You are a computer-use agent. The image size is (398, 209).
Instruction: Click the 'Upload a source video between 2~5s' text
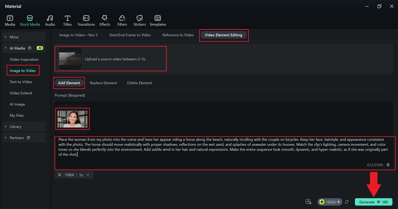click(x=115, y=59)
